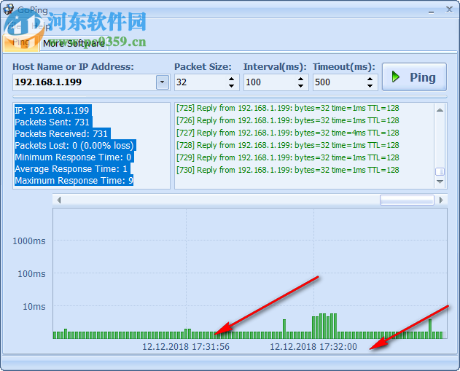460x371 pixels.
Task: Click the log scrollbar down arrow
Action: 440,181
